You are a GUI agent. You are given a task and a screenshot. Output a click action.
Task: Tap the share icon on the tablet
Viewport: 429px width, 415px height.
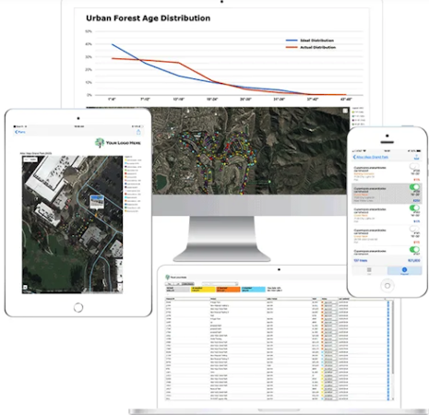[x=138, y=132]
